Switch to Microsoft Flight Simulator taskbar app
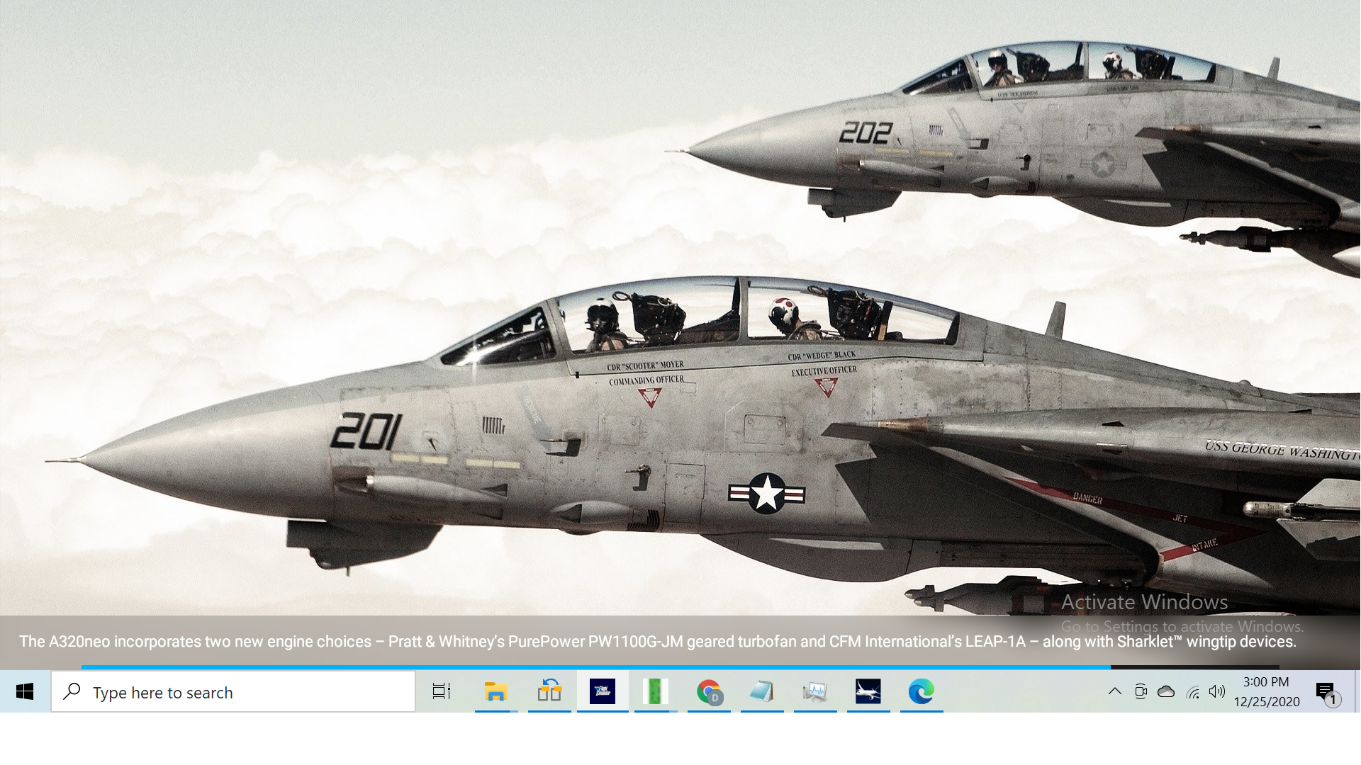The height and width of the screenshot is (765, 1361). tap(603, 692)
